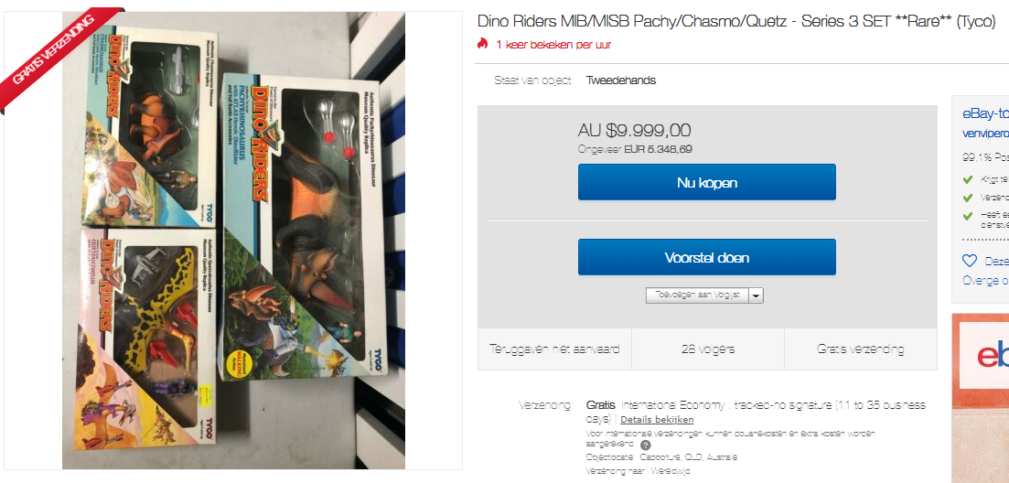
Task: Click the eBay logo in the advertisement
Action: click(x=993, y=357)
